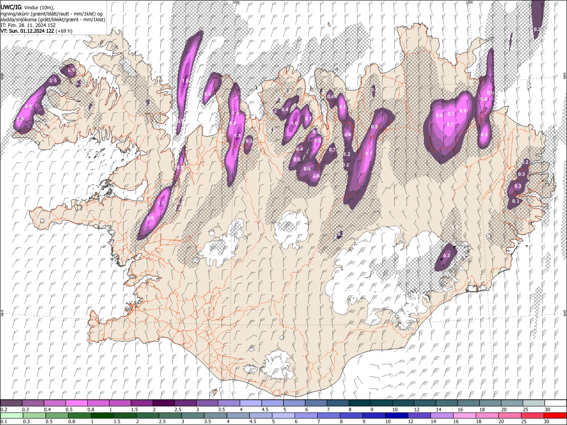Select the gray-teal 18–20 upper legend swatch
The image size is (567, 425).
tap(489, 403)
